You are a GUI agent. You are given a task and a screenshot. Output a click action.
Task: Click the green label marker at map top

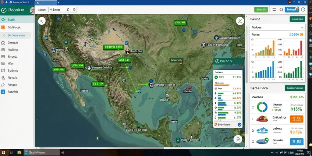[180, 23]
